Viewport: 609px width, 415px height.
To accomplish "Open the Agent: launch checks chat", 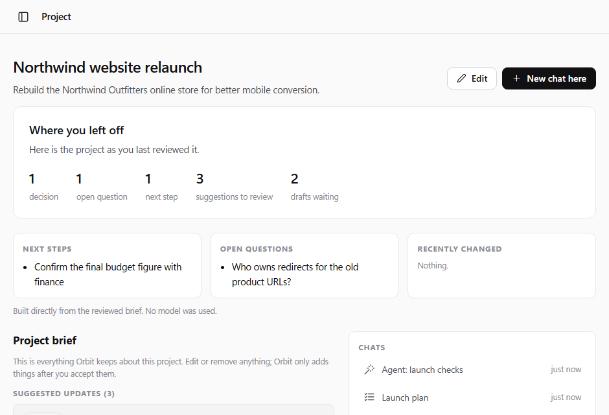I will tap(472, 370).
